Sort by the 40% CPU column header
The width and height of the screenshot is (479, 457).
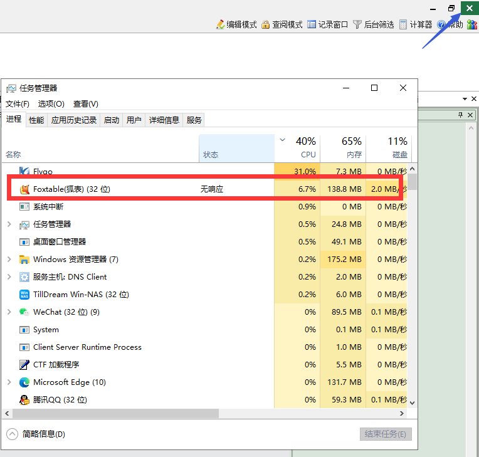(297, 149)
